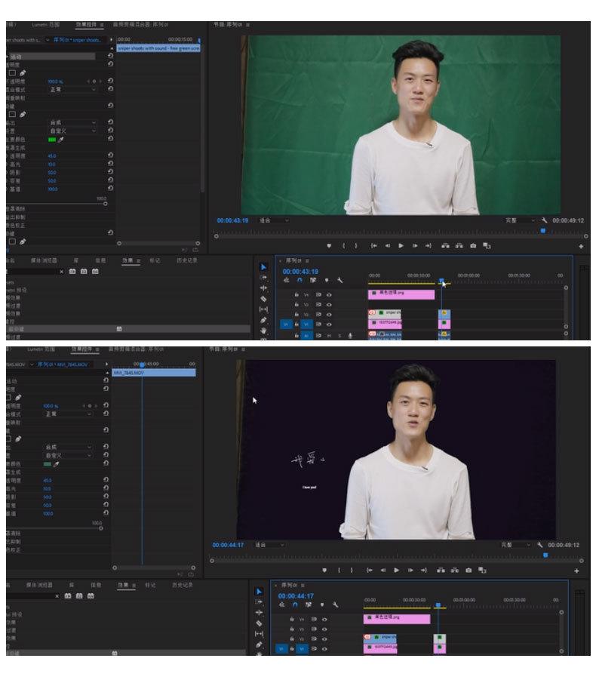596x683 pixels.
Task: Pick the eyedropper beside the bright green key color
Action: point(61,140)
